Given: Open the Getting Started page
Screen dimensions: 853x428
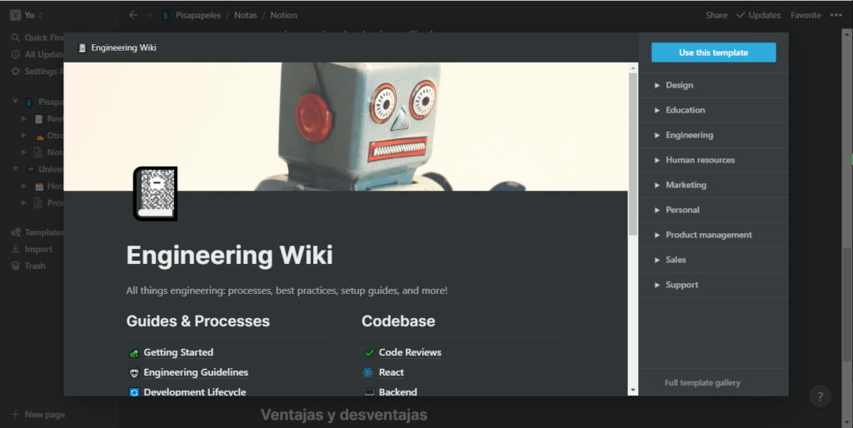Looking at the screenshot, I should (177, 352).
